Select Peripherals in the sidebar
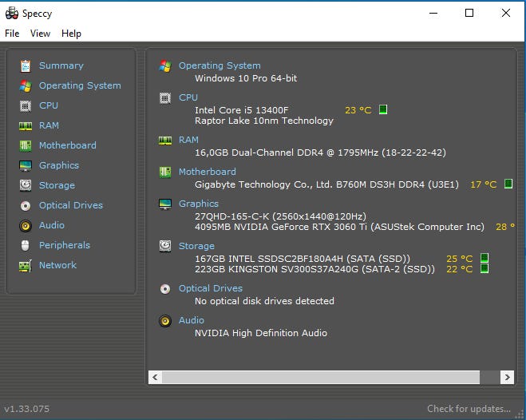 [65, 245]
